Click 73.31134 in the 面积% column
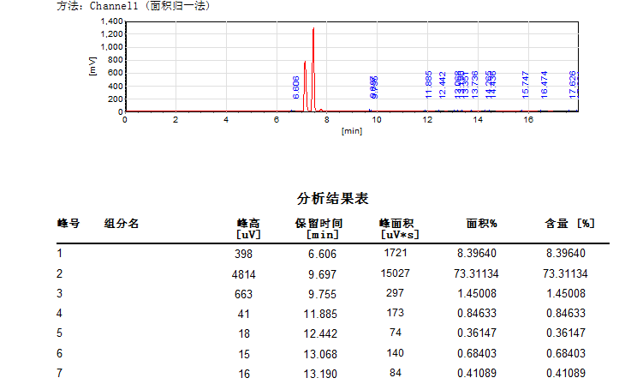Viewport: 631px width, 384px height. pyautogui.click(x=476, y=273)
